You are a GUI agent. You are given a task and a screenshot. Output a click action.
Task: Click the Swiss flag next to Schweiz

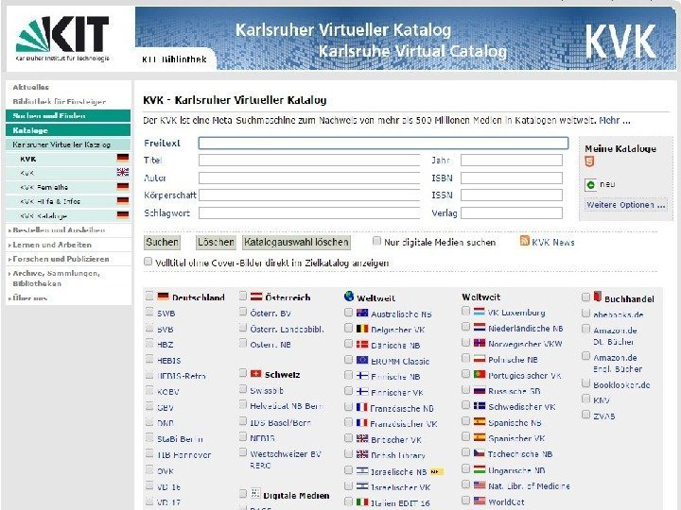(x=256, y=373)
